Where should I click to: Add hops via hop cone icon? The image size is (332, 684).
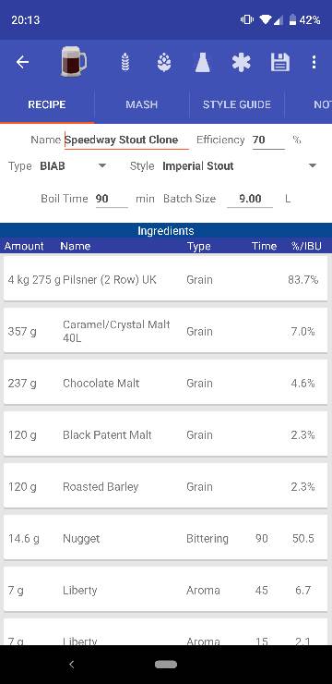click(x=163, y=62)
